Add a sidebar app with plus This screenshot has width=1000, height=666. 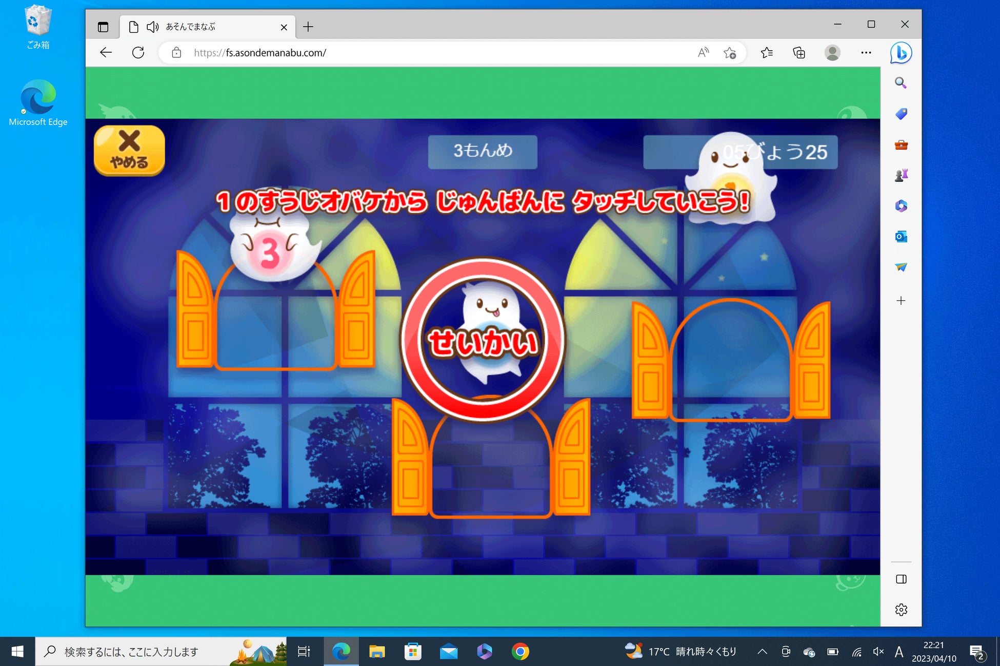click(901, 301)
